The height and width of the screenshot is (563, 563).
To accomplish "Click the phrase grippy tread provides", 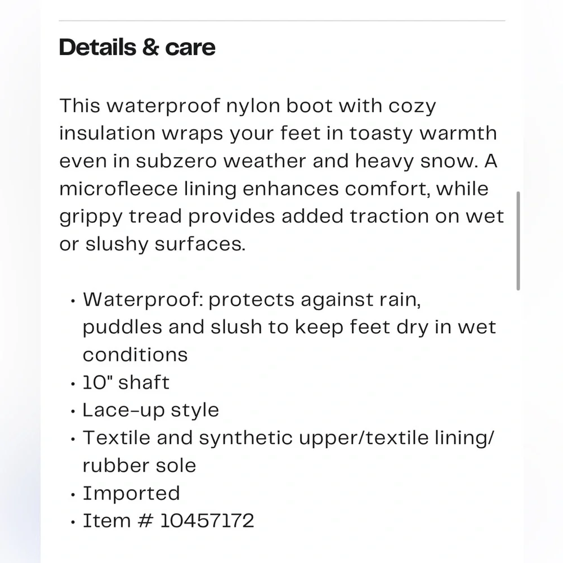I will pyautogui.click(x=167, y=217).
